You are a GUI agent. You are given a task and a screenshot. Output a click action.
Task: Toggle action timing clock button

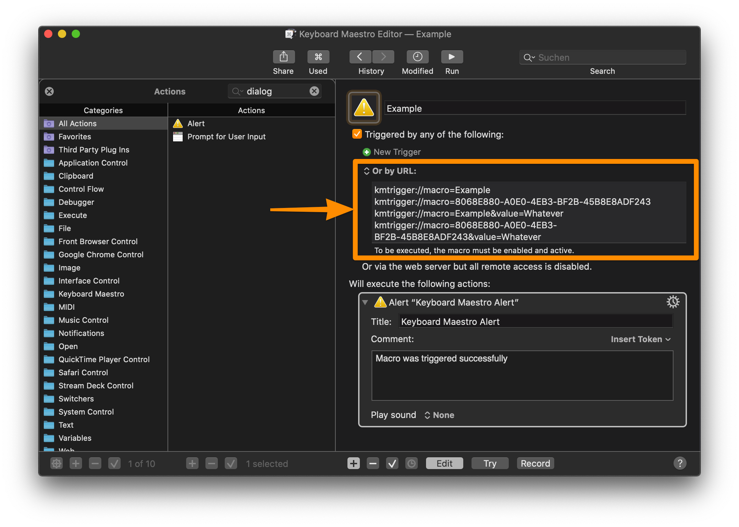click(x=412, y=464)
